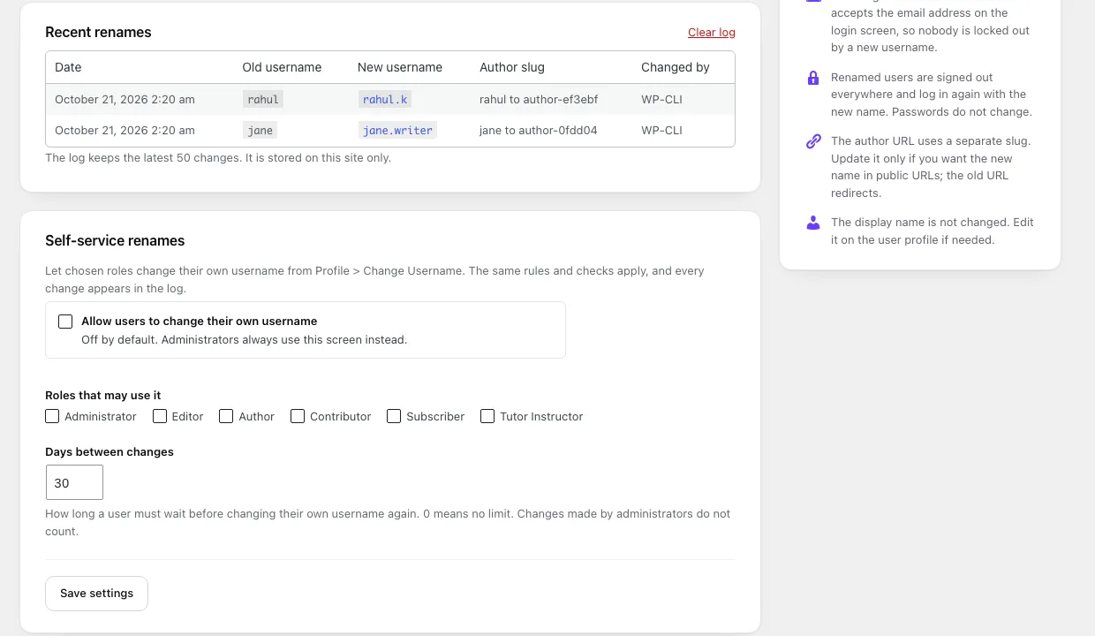
Task: Click new username 'jane.writer' in the log
Action: pos(397,131)
